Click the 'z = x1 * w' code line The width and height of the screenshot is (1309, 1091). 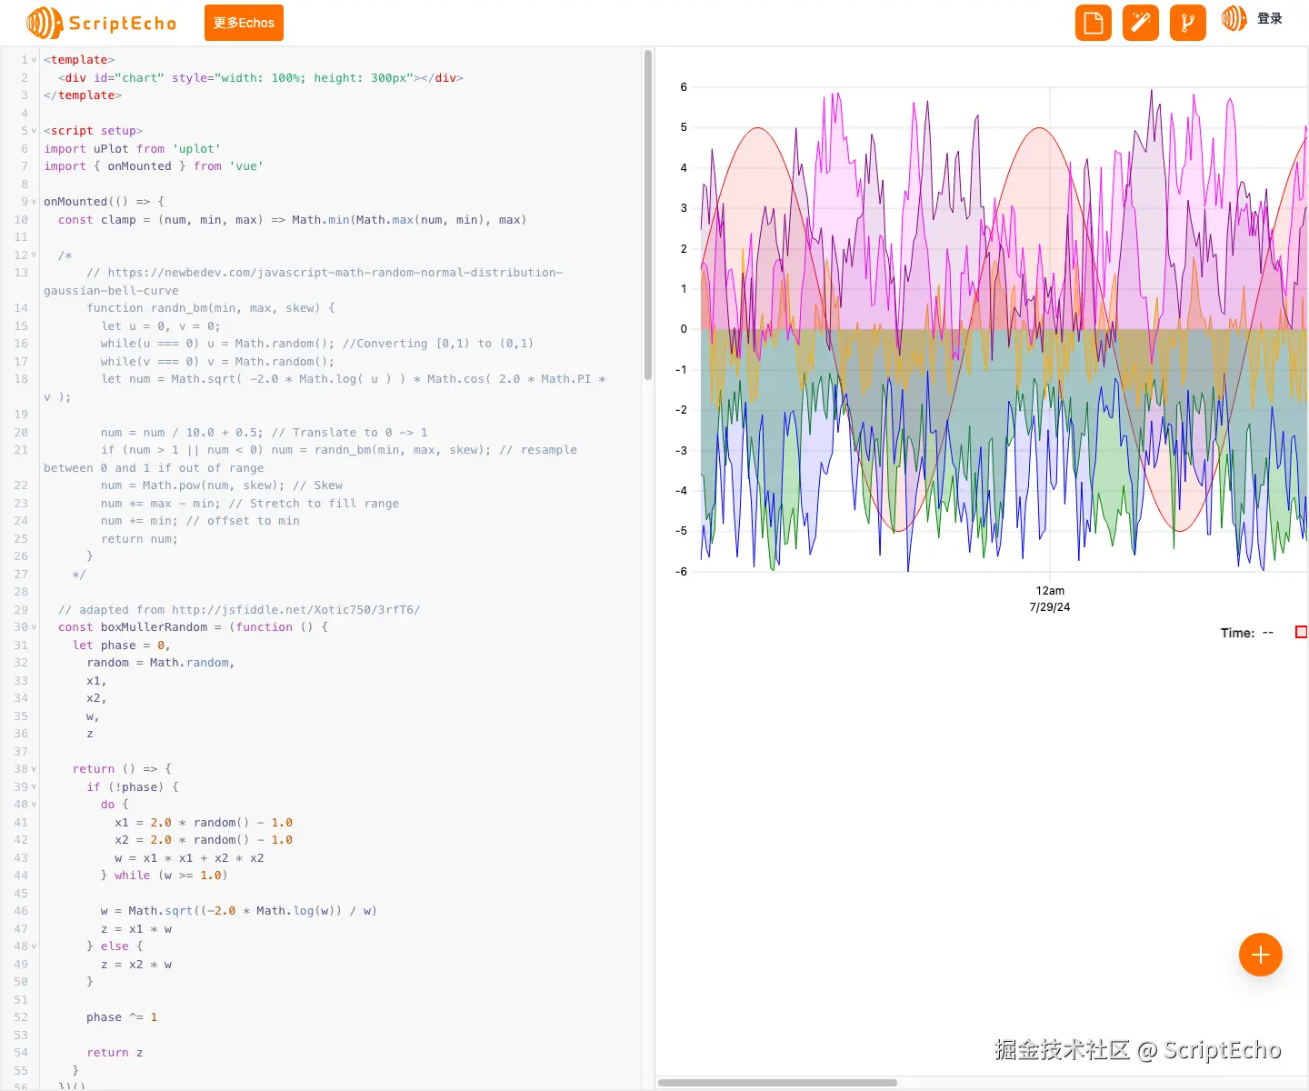(136, 929)
